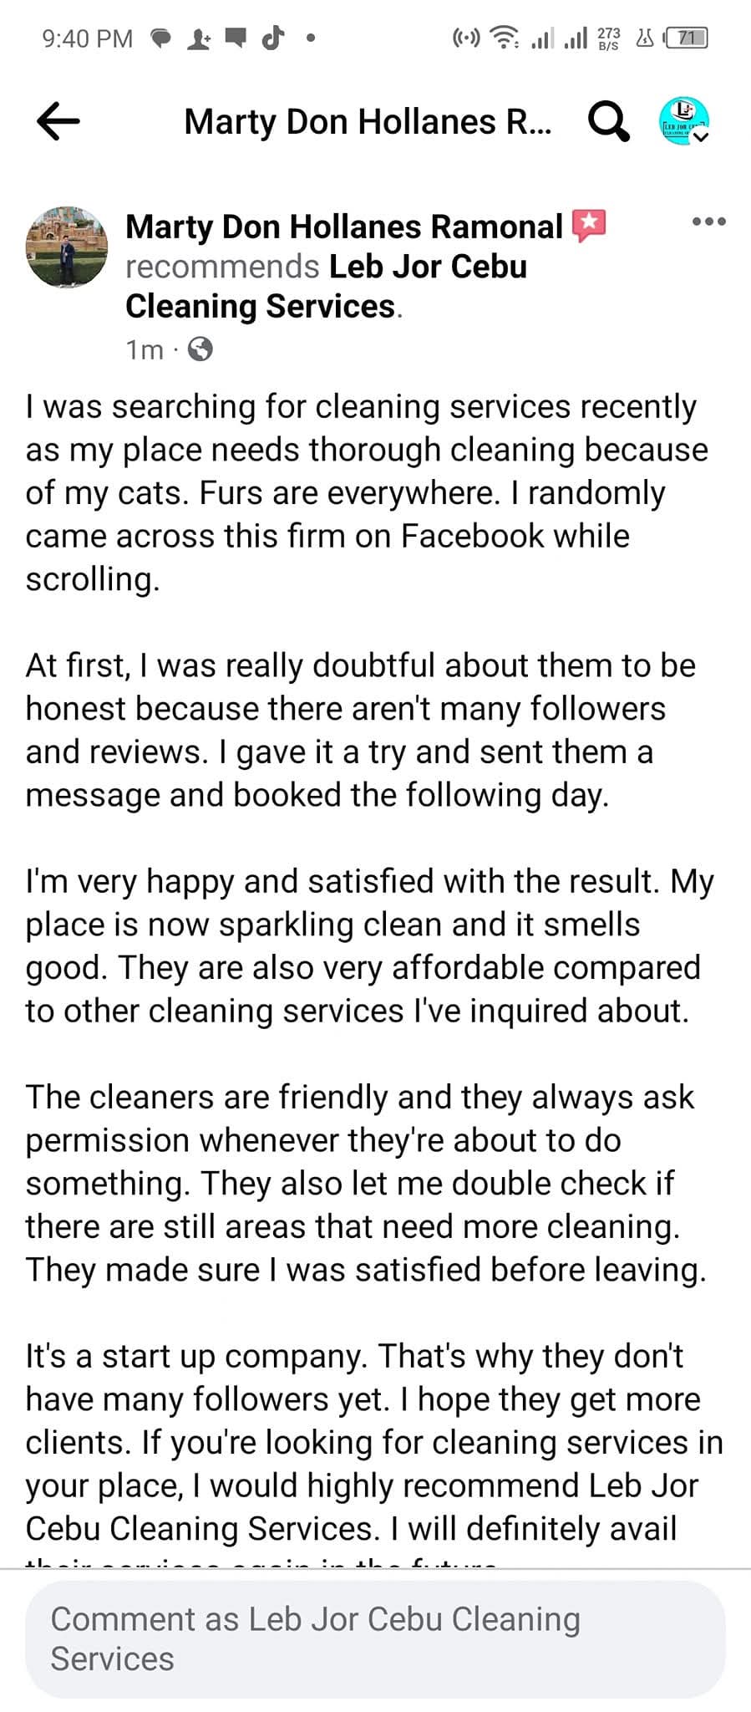Open Marty Don's profile picture
Screen dimensions: 751x1712
coord(68,247)
